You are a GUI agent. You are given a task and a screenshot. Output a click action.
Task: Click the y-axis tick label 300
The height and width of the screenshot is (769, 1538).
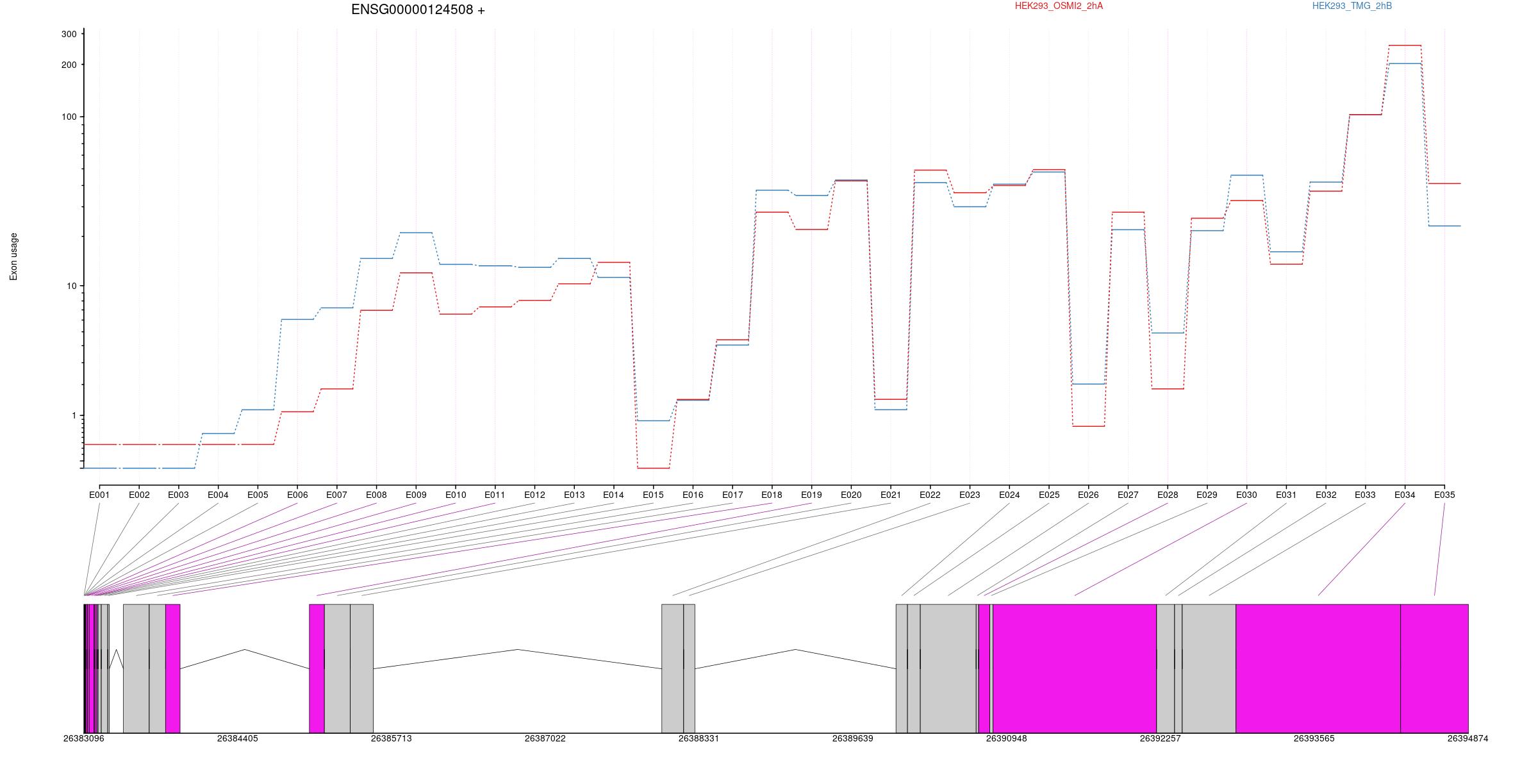click(69, 35)
